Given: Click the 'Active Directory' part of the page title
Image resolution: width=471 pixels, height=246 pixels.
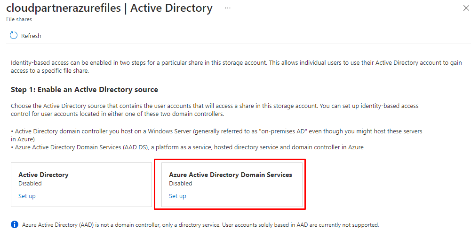Looking at the screenshot, I should pyautogui.click(x=171, y=8).
